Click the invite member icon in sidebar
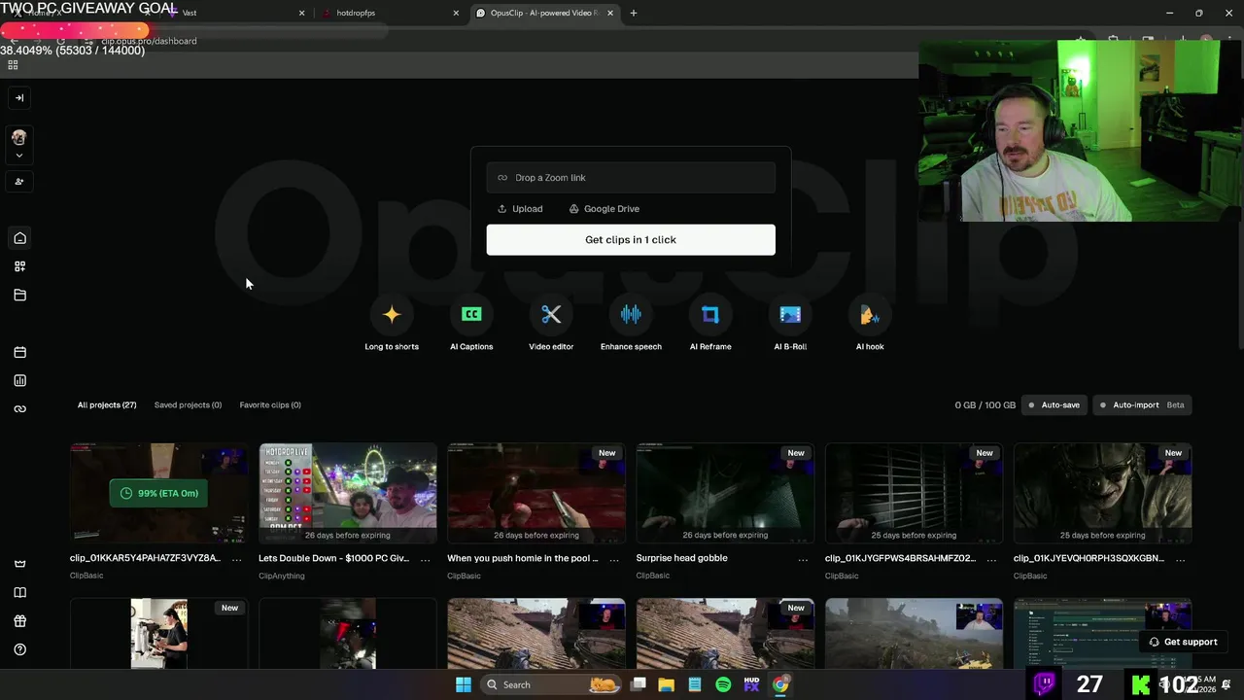This screenshot has width=1244, height=700. point(19,181)
